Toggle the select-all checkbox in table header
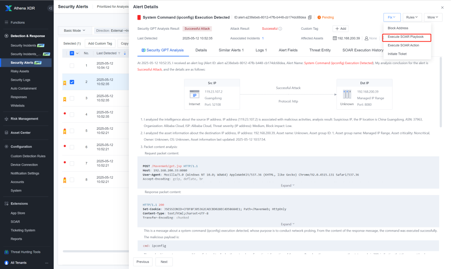This screenshot has width=451, height=269. 72,53
